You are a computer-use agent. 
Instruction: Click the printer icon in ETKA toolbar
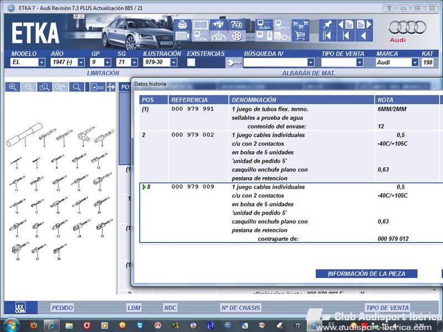pos(182,25)
